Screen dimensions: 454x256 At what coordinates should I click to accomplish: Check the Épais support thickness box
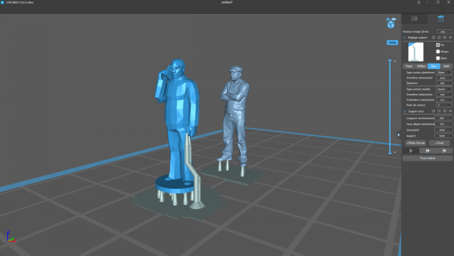(x=438, y=58)
